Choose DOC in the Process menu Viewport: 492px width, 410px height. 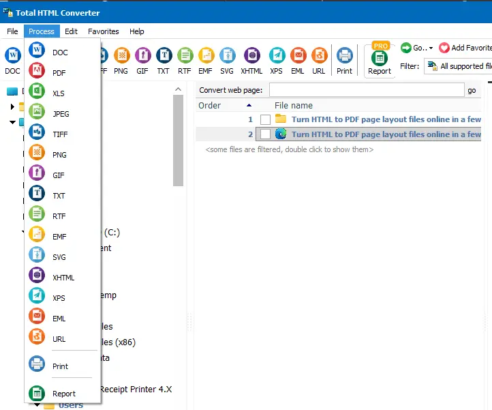[x=62, y=52]
